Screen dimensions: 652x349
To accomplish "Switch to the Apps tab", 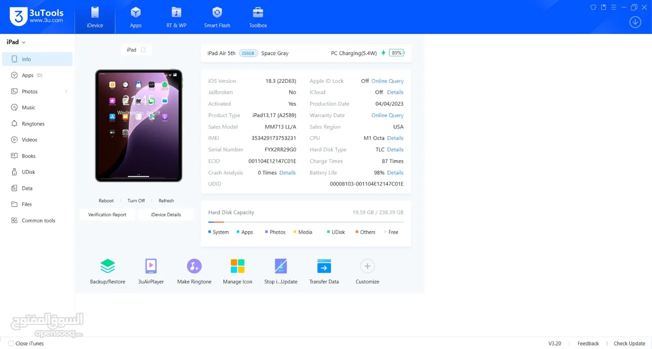I will pyautogui.click(x=136, y=17).
